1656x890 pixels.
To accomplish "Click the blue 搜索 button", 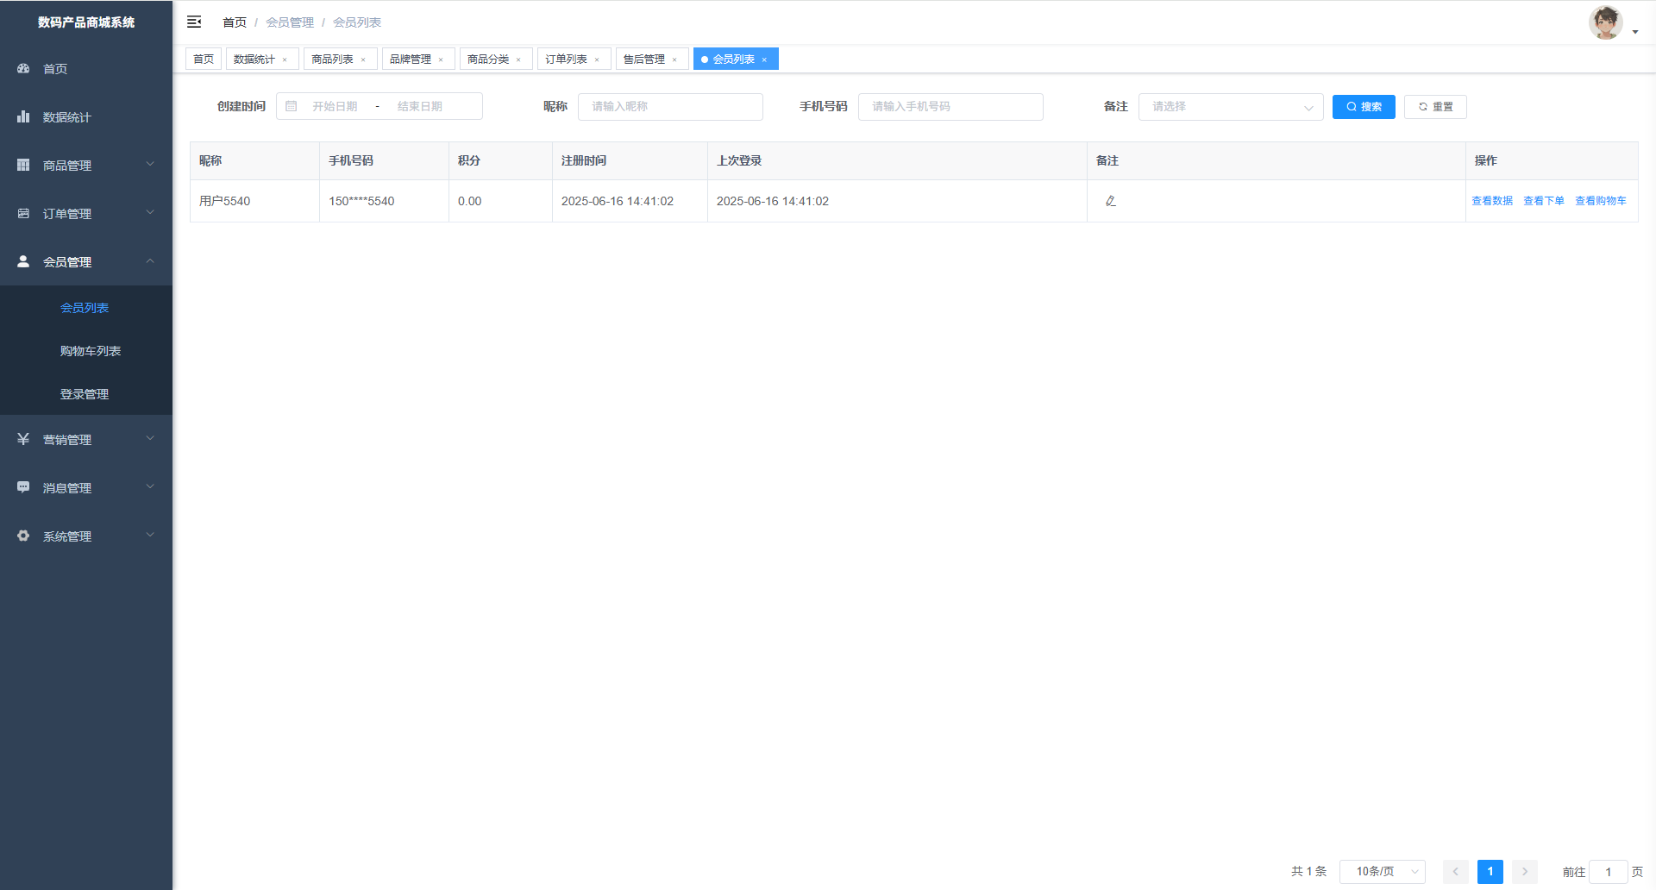I will (1363, 107).
